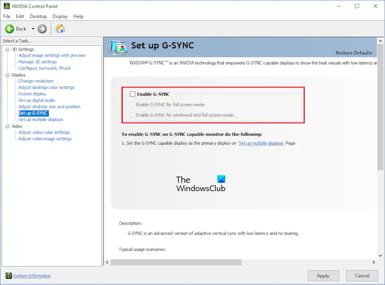Open Set up digital audio
This screenshot has width=385, height=285.
pos(37,100)
